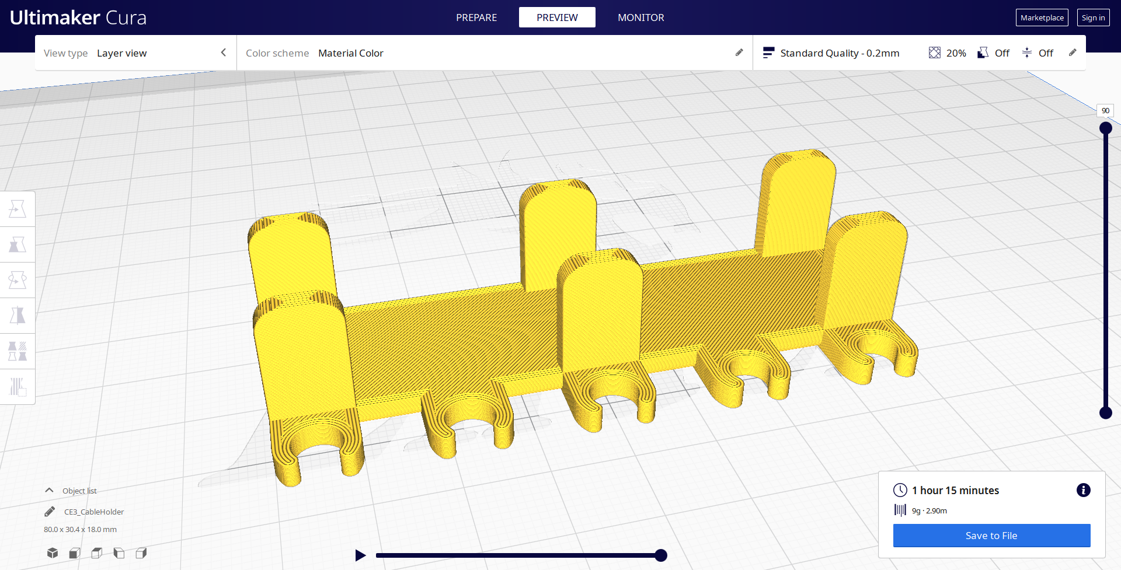Select the Rotate tool
The image size is (1121, 570).
(18, 280)
